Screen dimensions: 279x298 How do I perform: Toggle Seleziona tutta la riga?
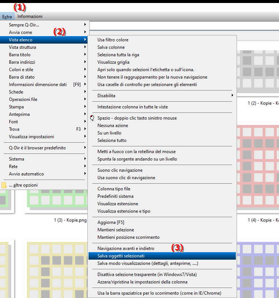(162, 55)
